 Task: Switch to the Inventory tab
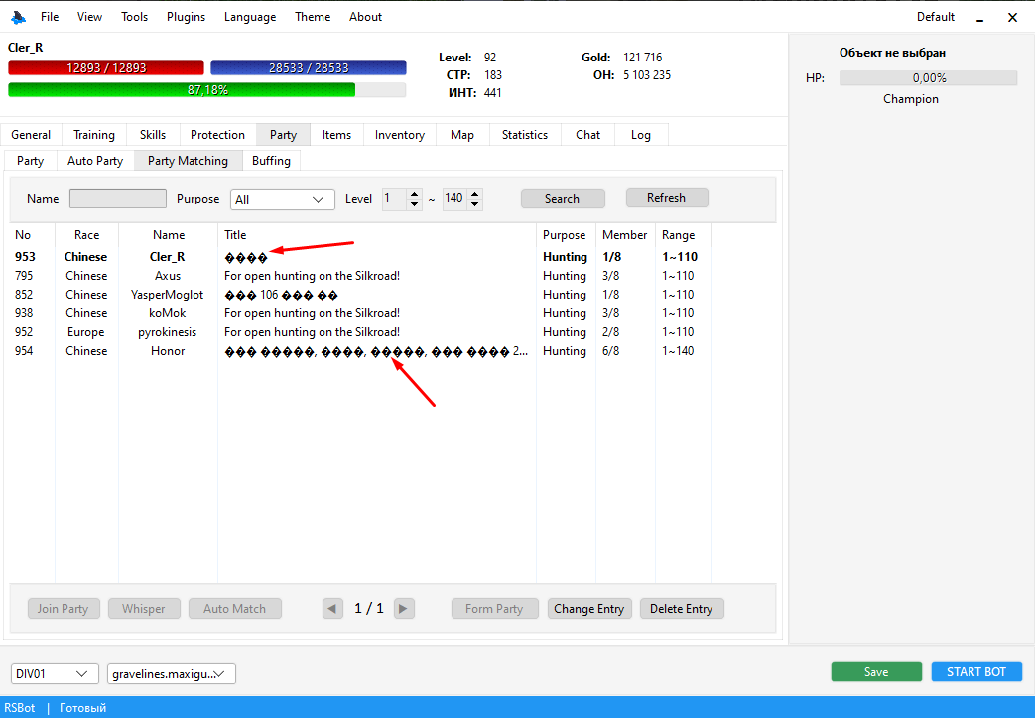pos(399,134)
